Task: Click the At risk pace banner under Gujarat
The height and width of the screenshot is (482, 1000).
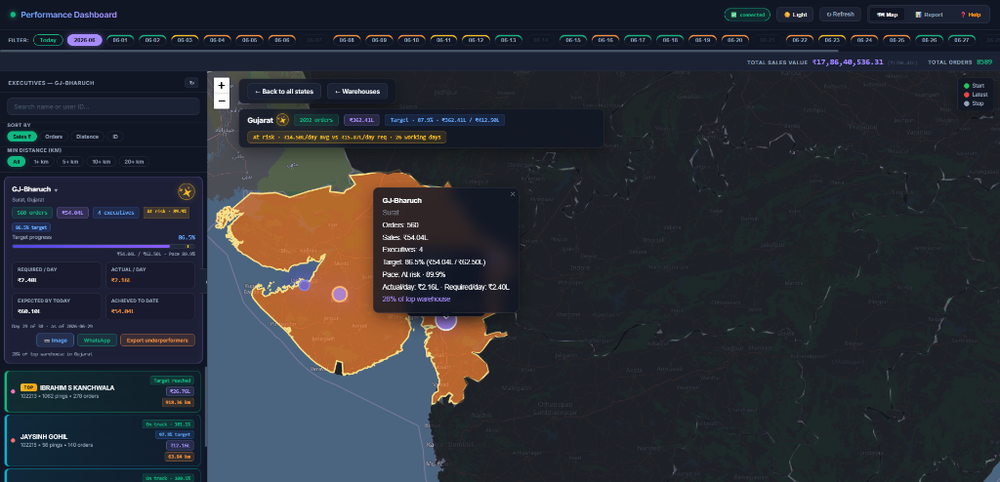Action: 347,137
